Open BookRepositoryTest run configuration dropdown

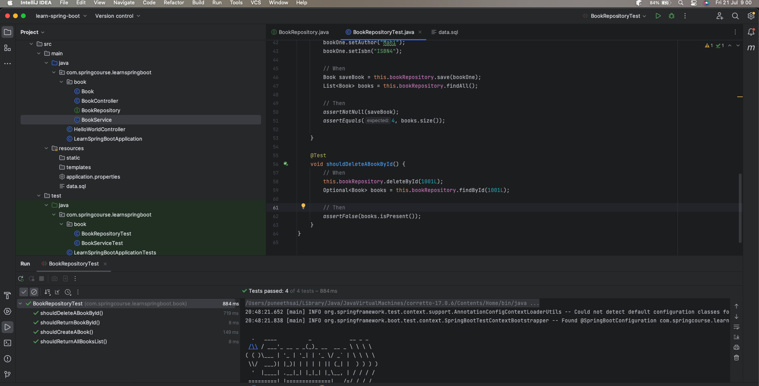[614, 16]
